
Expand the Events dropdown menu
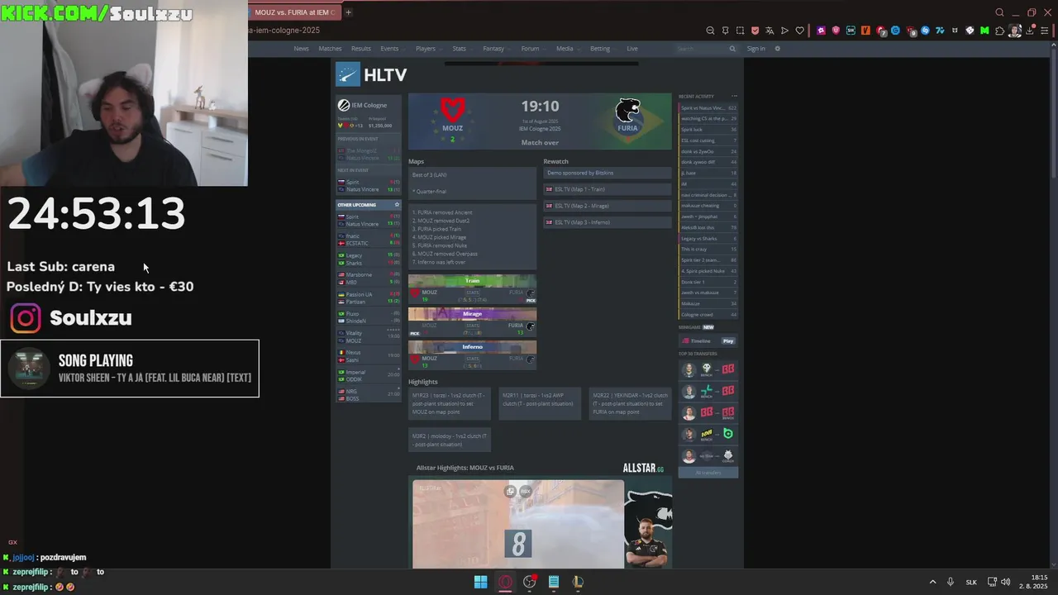point(392,49)
